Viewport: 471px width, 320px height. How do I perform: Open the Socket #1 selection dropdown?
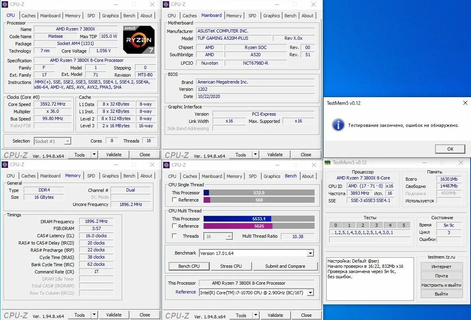click(68, 141)
